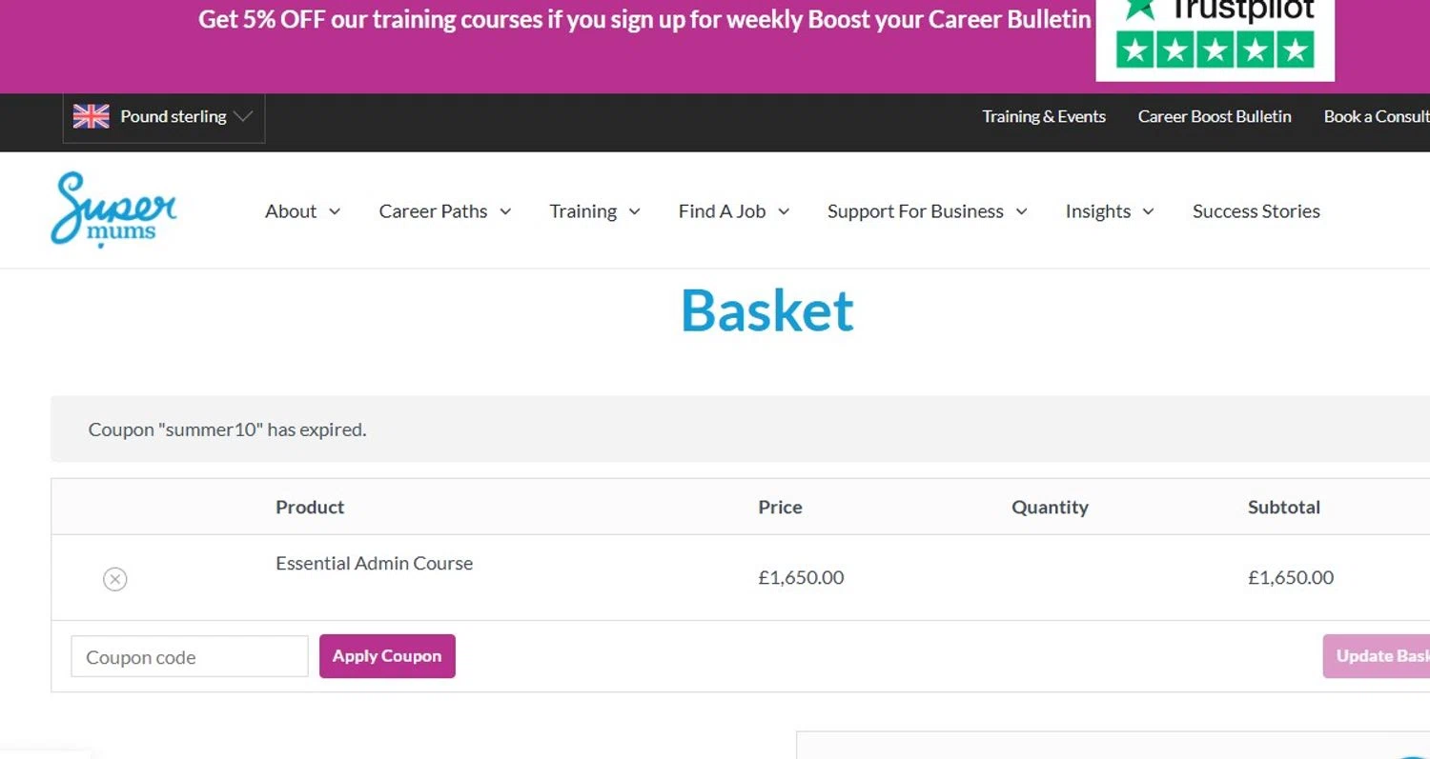
Task: Open the Support For Business menu
Action: coord(927,211)
